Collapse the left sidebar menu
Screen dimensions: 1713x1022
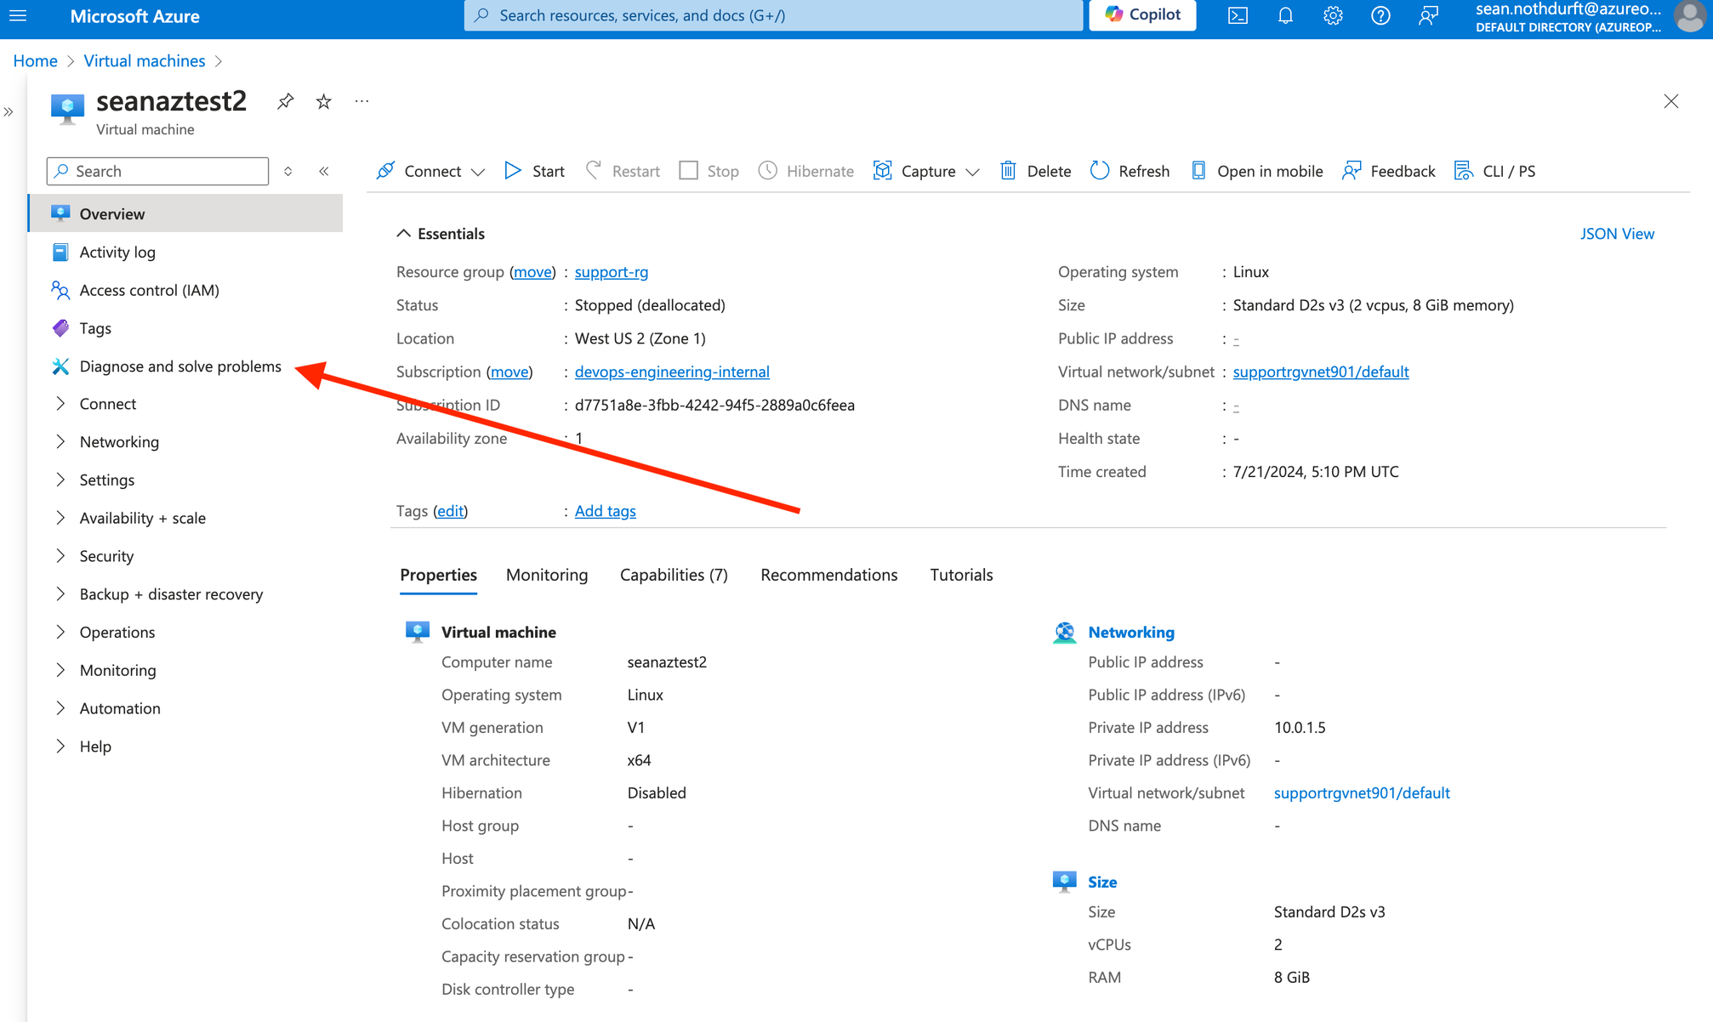click(324, 171)
